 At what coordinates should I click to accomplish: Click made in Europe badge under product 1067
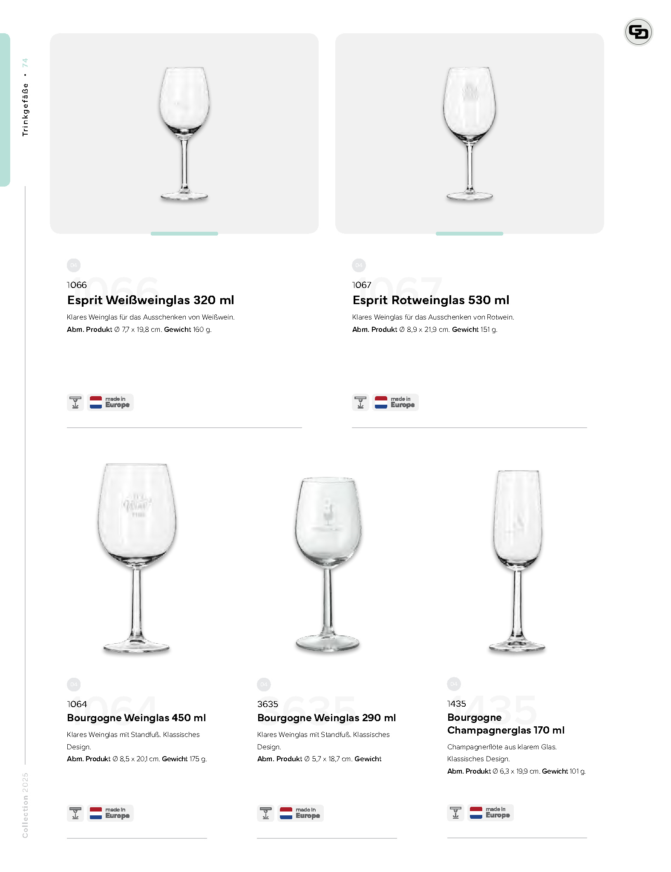(395, 403)
